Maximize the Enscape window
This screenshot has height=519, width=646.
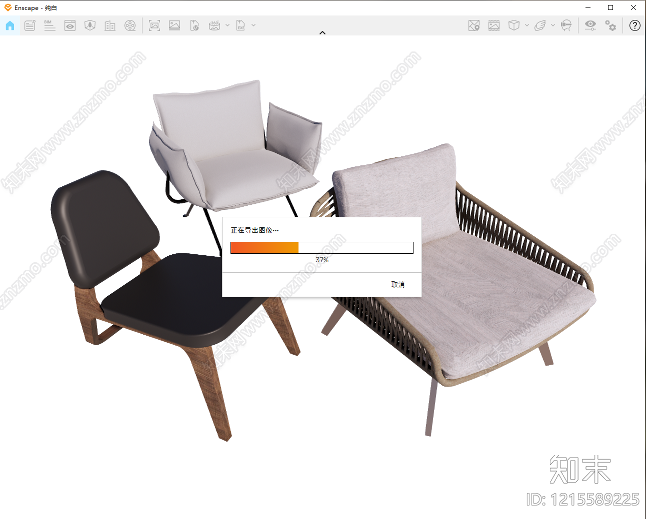pyautogui.click(x=610, y=7)
